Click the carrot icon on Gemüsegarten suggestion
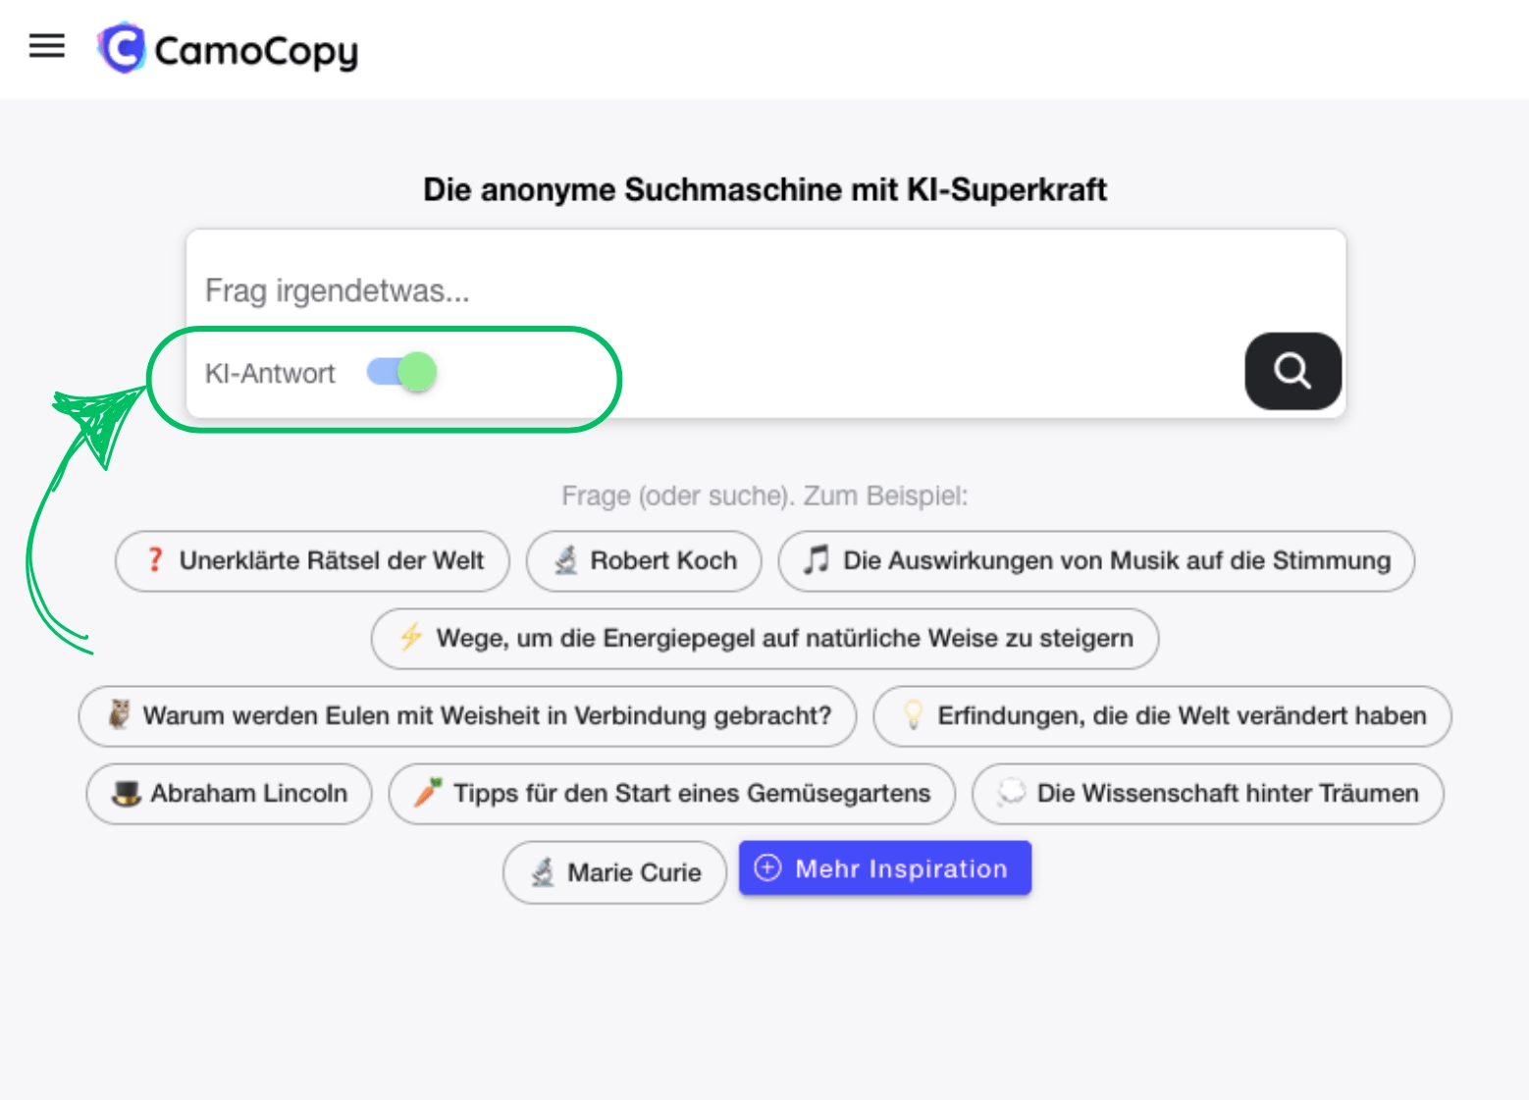 pos(426,794)
